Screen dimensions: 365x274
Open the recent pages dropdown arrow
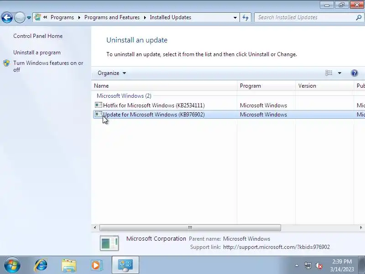(x=29, y=17)
